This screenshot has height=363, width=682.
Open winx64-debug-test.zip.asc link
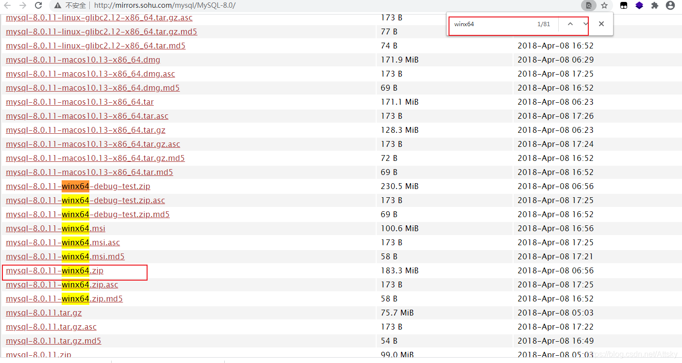(85, 200)
